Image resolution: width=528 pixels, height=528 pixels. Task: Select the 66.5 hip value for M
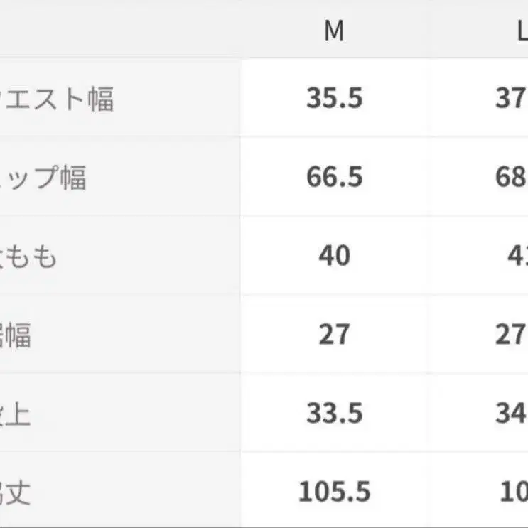334,177
